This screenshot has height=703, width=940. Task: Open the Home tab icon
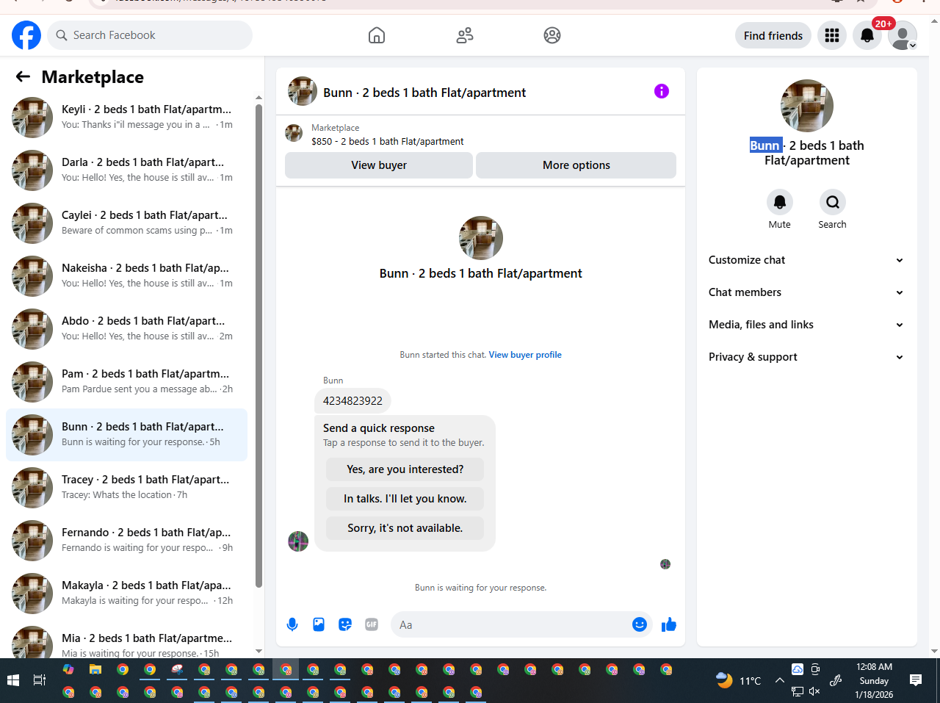coord(377,35)
